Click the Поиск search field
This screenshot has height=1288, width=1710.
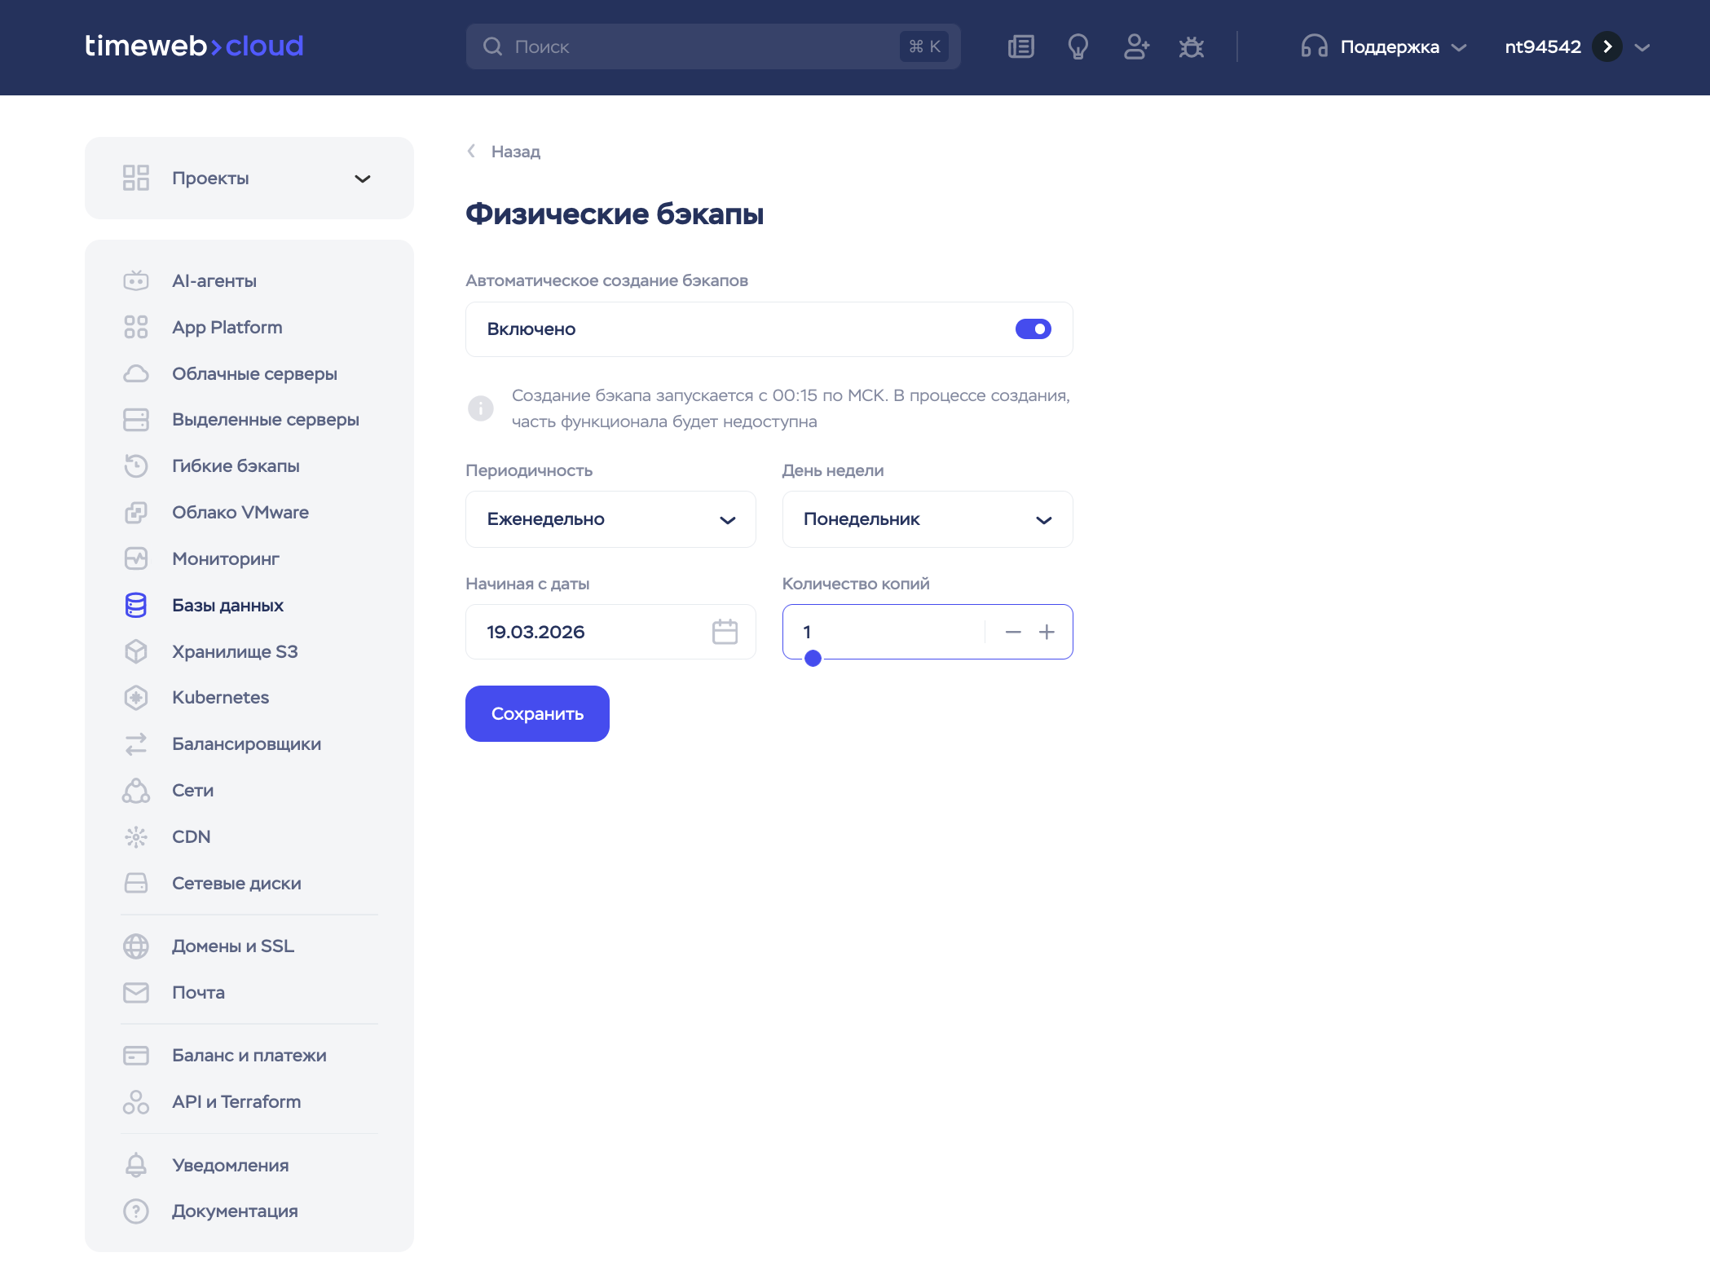(x=701, y=47)
